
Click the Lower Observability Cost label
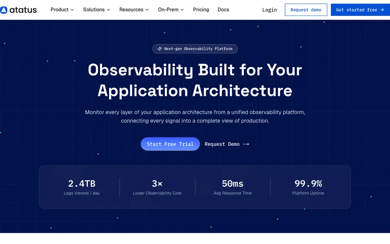(157, 193)
